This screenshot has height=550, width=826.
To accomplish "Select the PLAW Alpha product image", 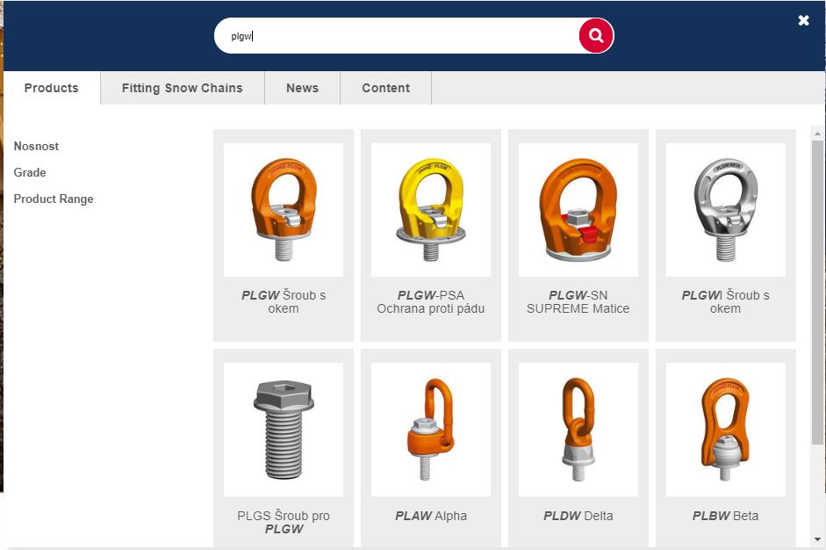I will [431, 430].
